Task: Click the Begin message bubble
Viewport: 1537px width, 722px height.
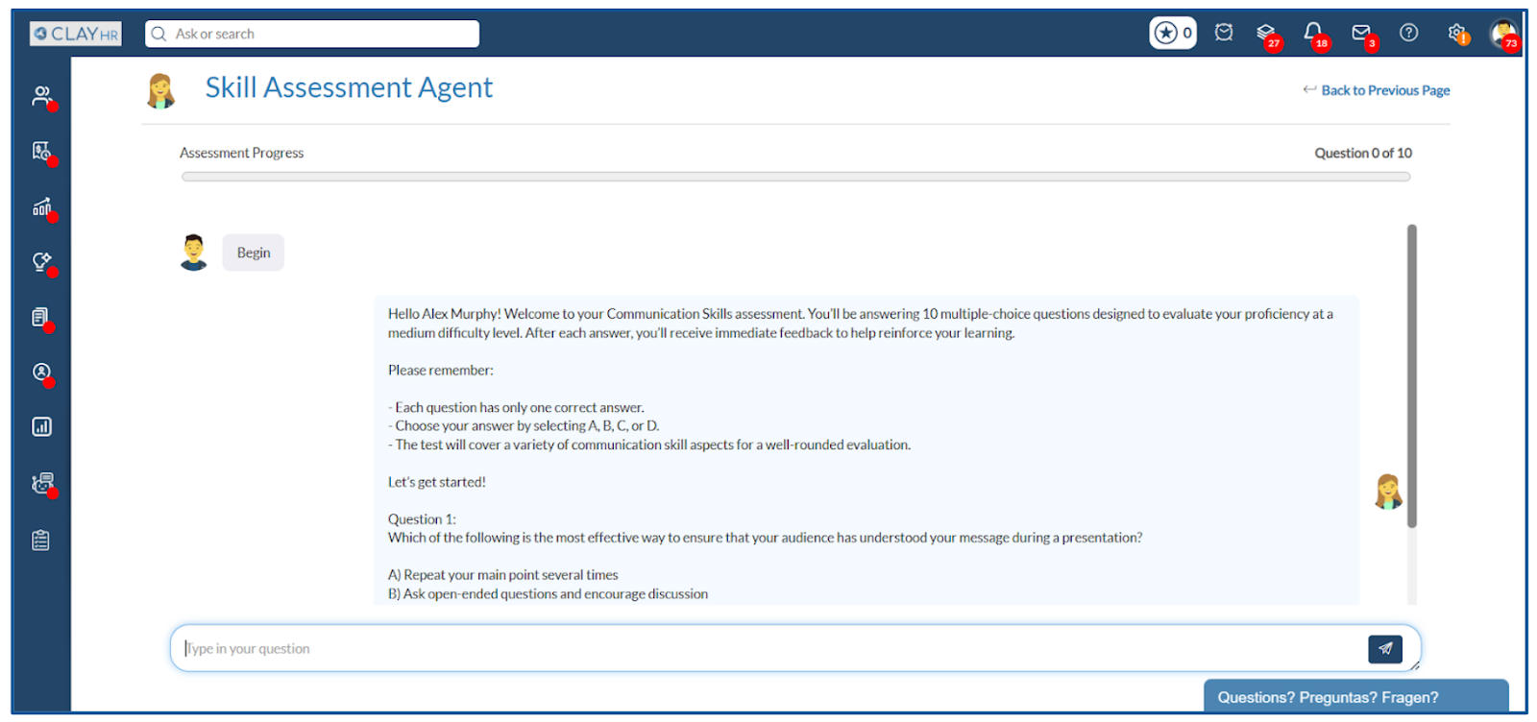Action: tap(254, 253)
